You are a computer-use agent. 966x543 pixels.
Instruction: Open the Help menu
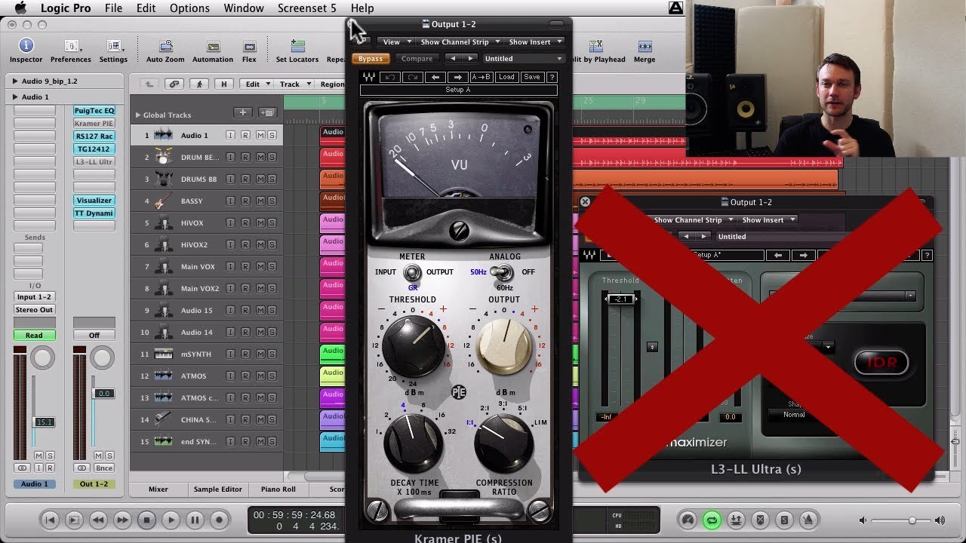(x=362, y=8)
